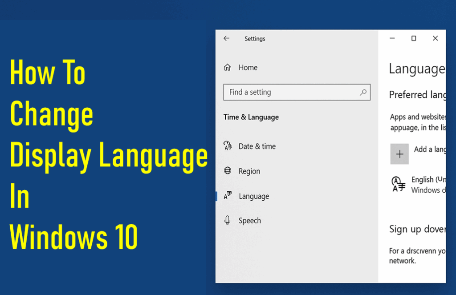Select the Region globe icon
Viewport: 456px width, 295px height.
(x=228, y=171)
